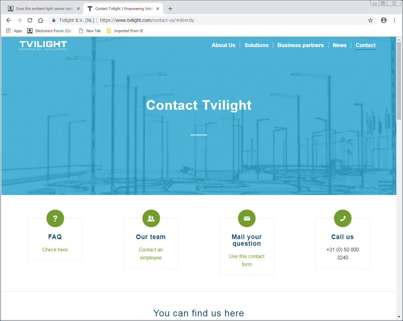
Task: Click the address bar URL field
Action: pyautogui.click(x=212, y=20)
